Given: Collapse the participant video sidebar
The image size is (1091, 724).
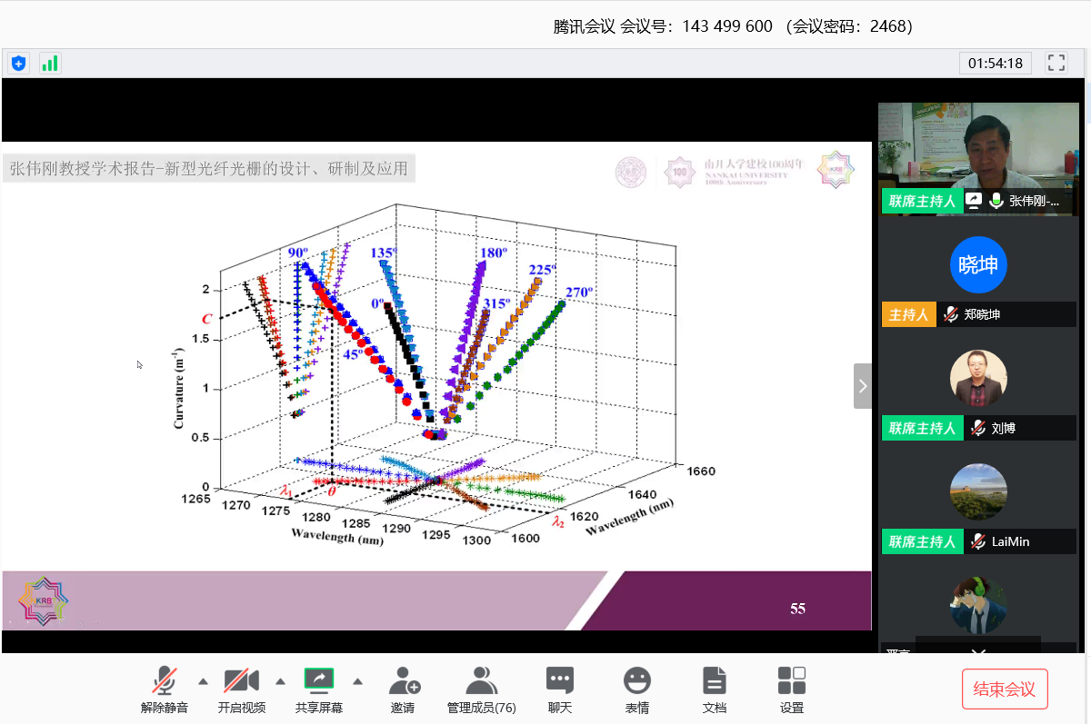Looking at the screenshot, I should click(863, 386).
